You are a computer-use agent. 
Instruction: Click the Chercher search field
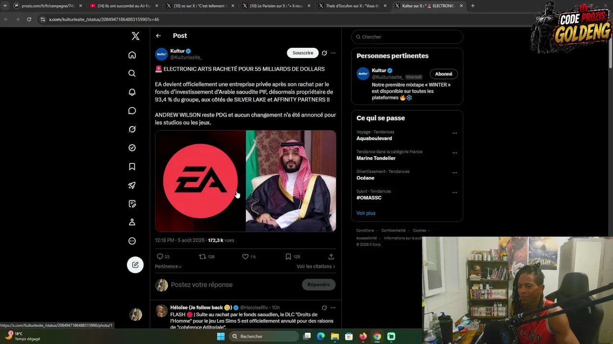[x=407, y=37]
